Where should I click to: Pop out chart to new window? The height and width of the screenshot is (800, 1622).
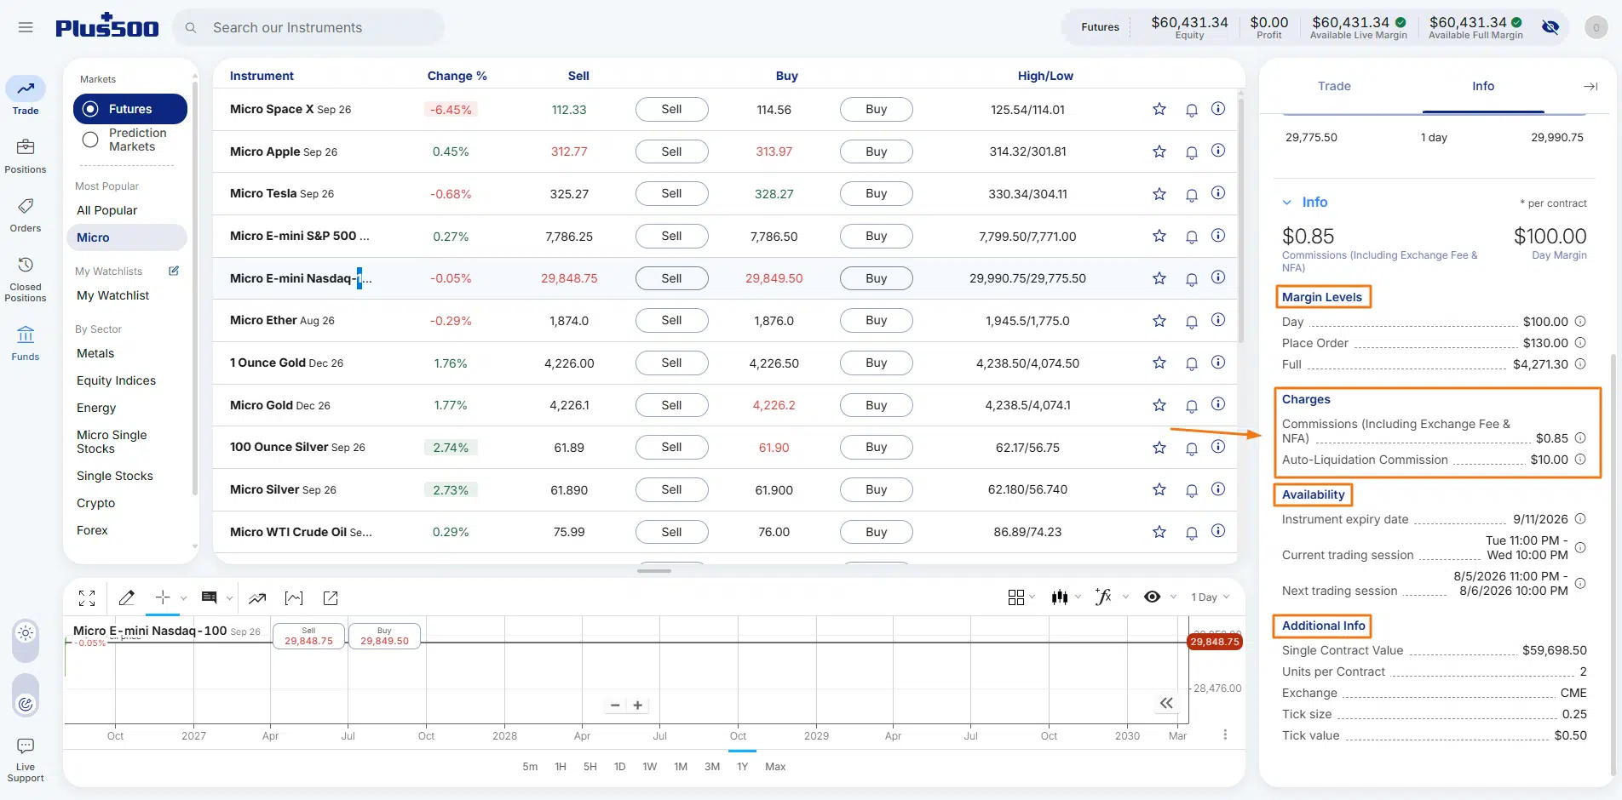pos(331,597)
